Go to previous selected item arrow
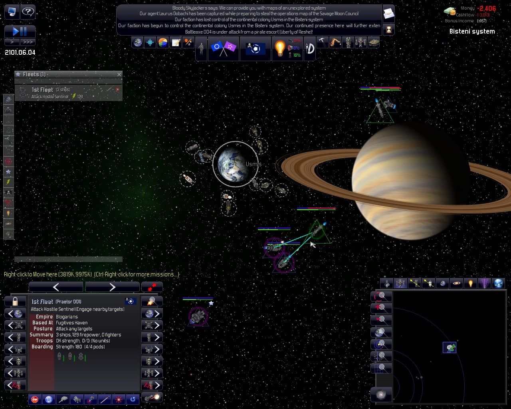Screen dimensions: 511x409 tap(56, 287)
